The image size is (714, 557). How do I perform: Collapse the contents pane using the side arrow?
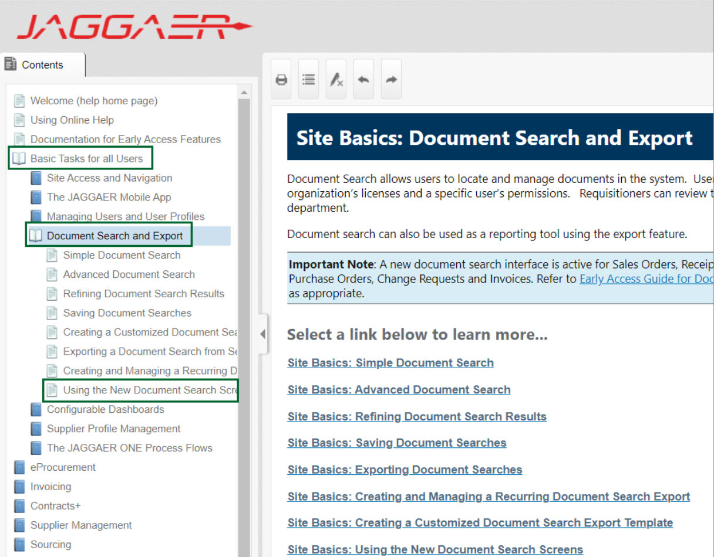262,333
